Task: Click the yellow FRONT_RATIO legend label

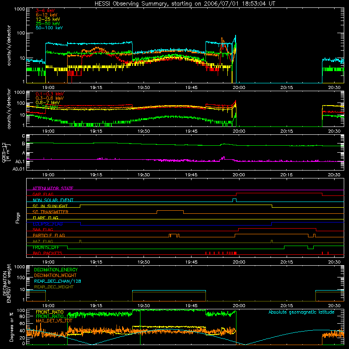Action: (x=50, y=312)
